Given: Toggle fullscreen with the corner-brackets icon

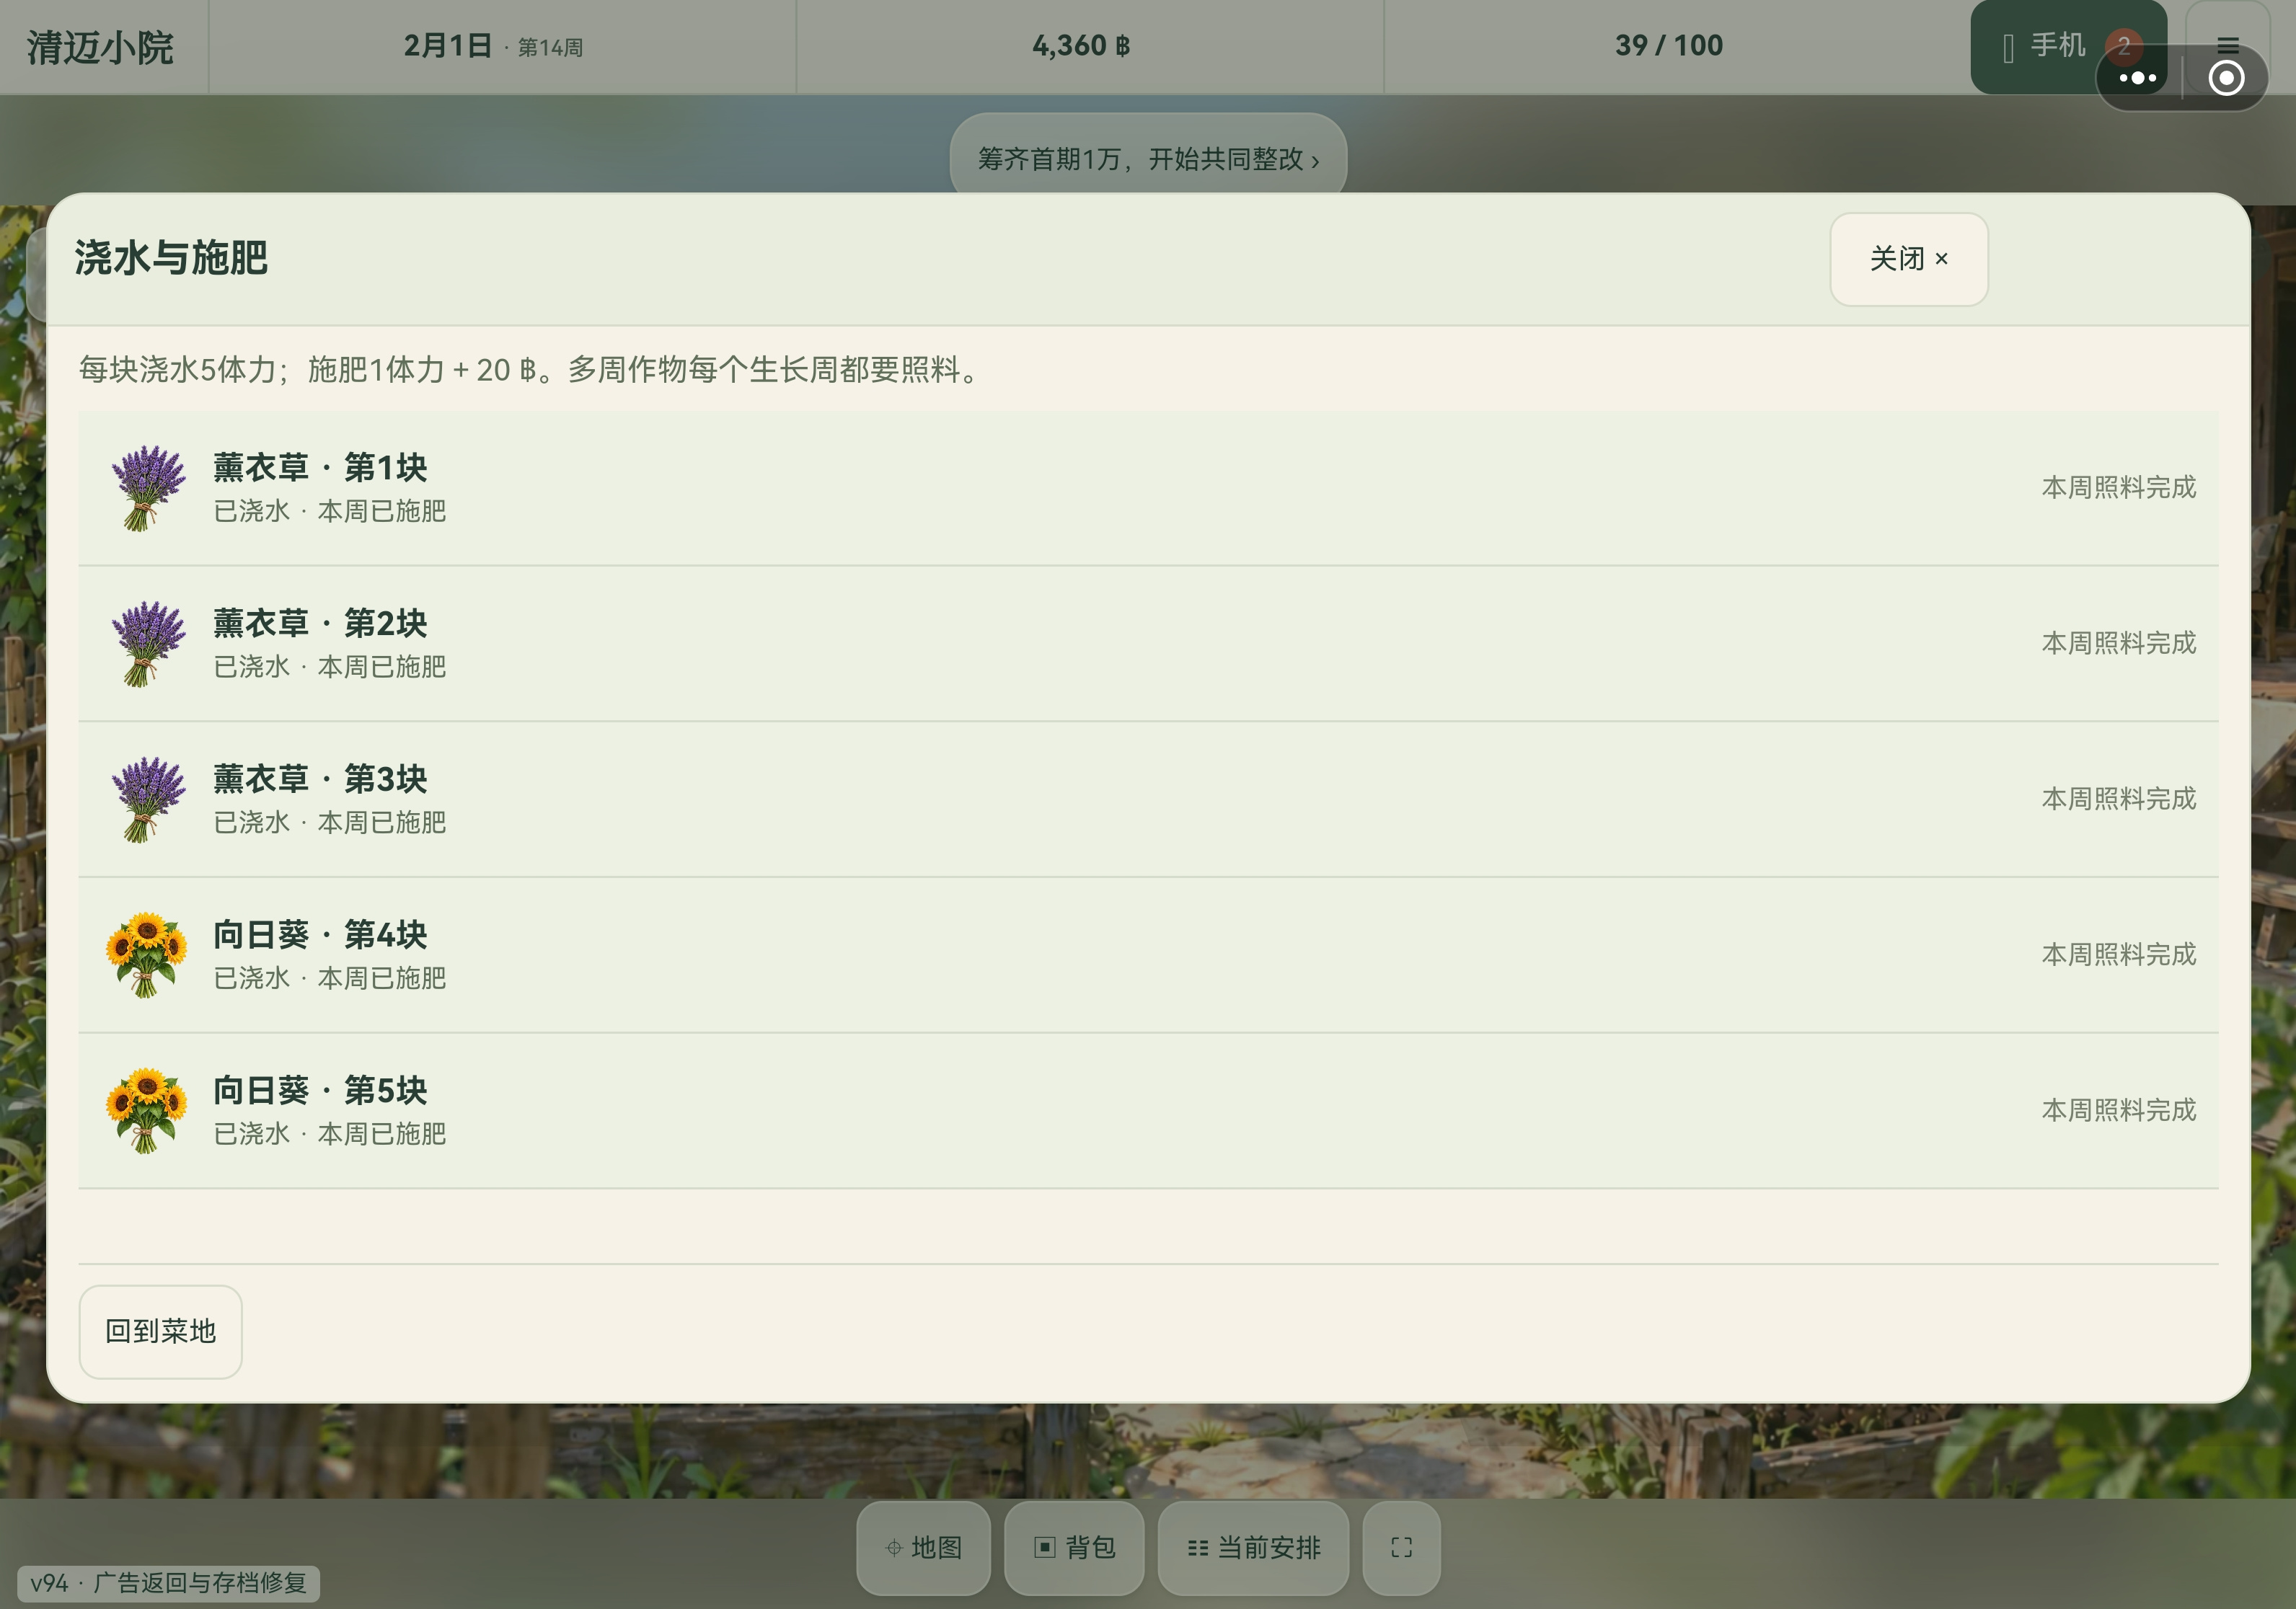Looking at the screenshot, I should tap(1401, 1547).
